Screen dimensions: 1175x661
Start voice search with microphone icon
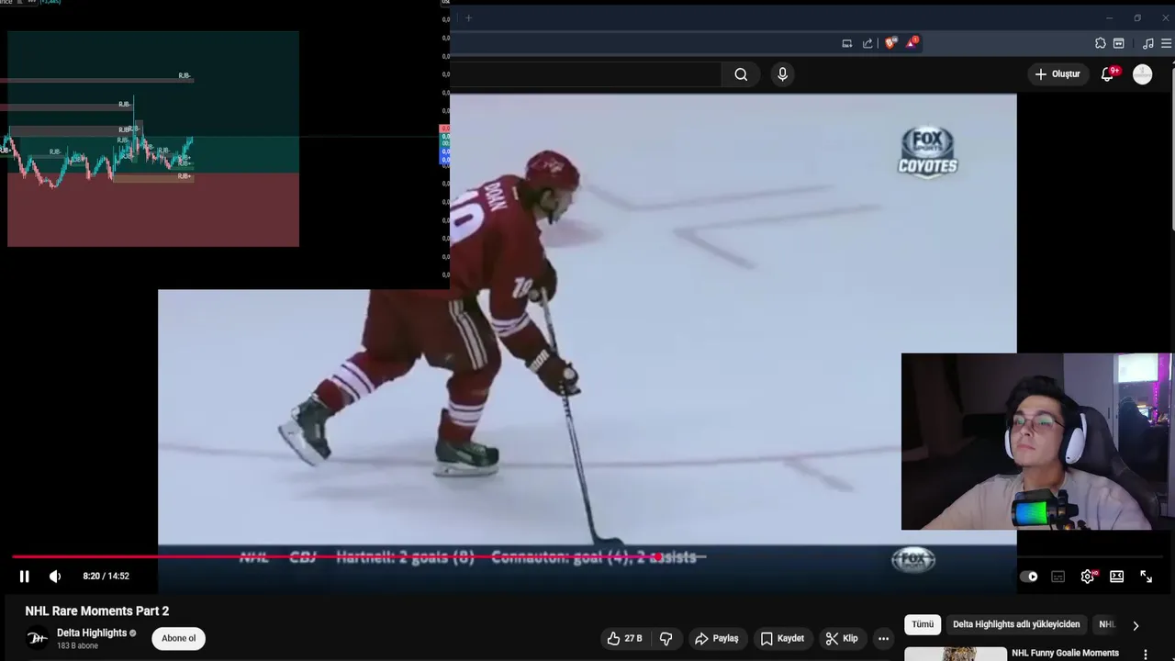click(782, 74)
